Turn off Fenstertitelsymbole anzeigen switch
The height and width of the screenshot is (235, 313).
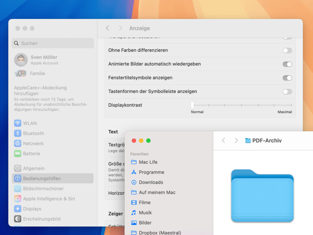pos(287,78)
